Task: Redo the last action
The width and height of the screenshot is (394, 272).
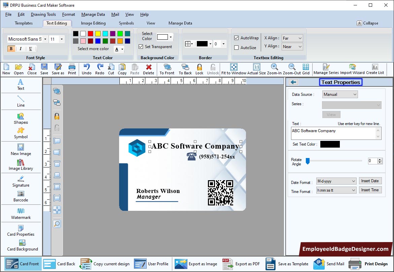Action: (x=100, y=69)
